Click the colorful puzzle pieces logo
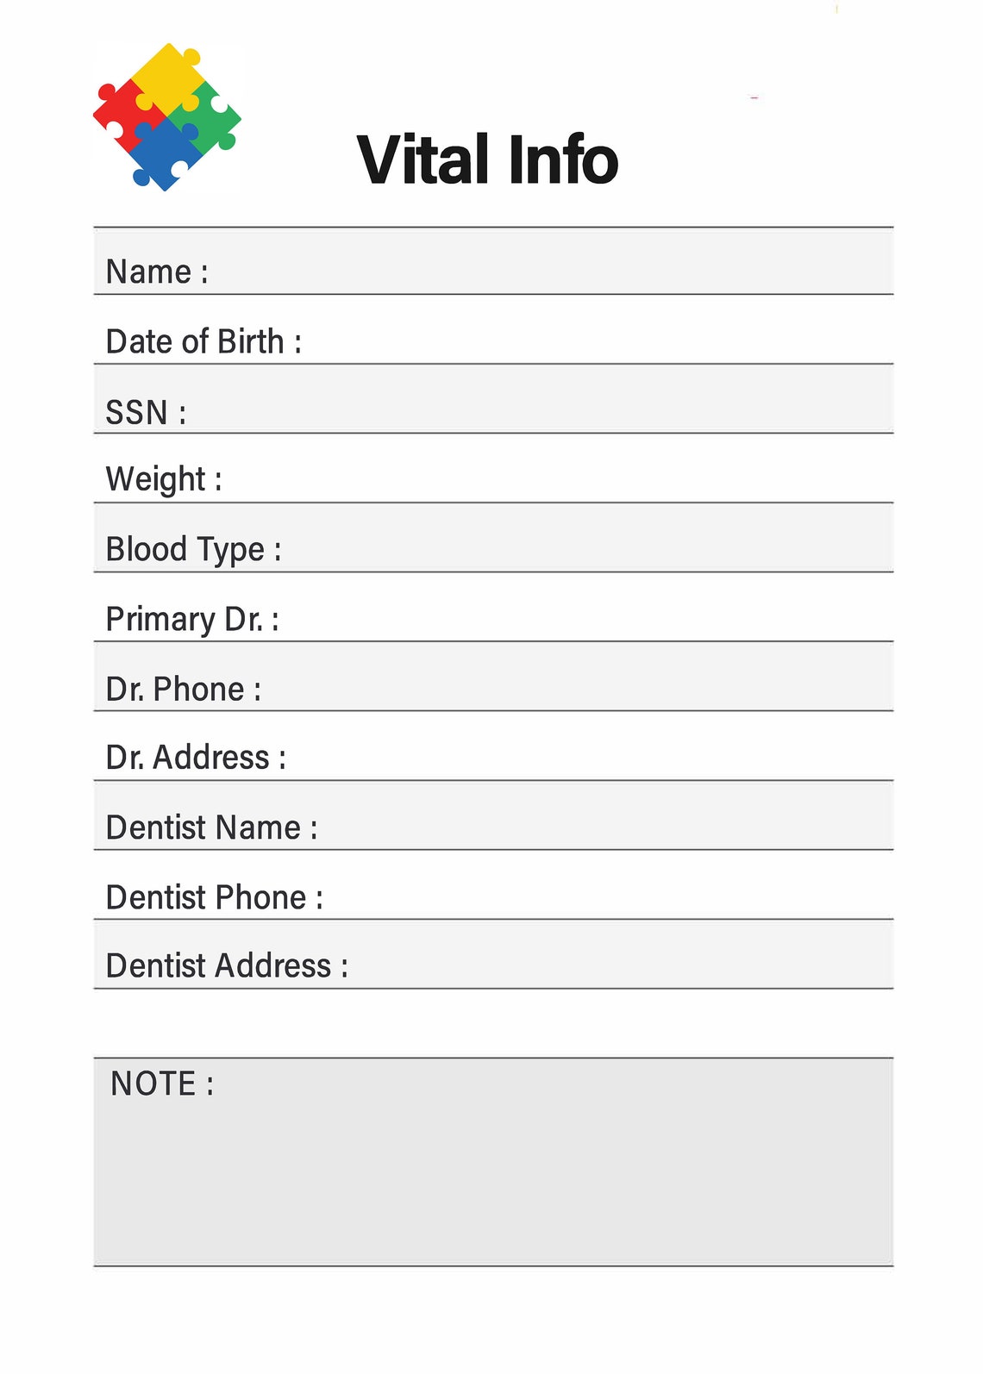The height and width of the screenshot is (1374, 983). [166, 116]
